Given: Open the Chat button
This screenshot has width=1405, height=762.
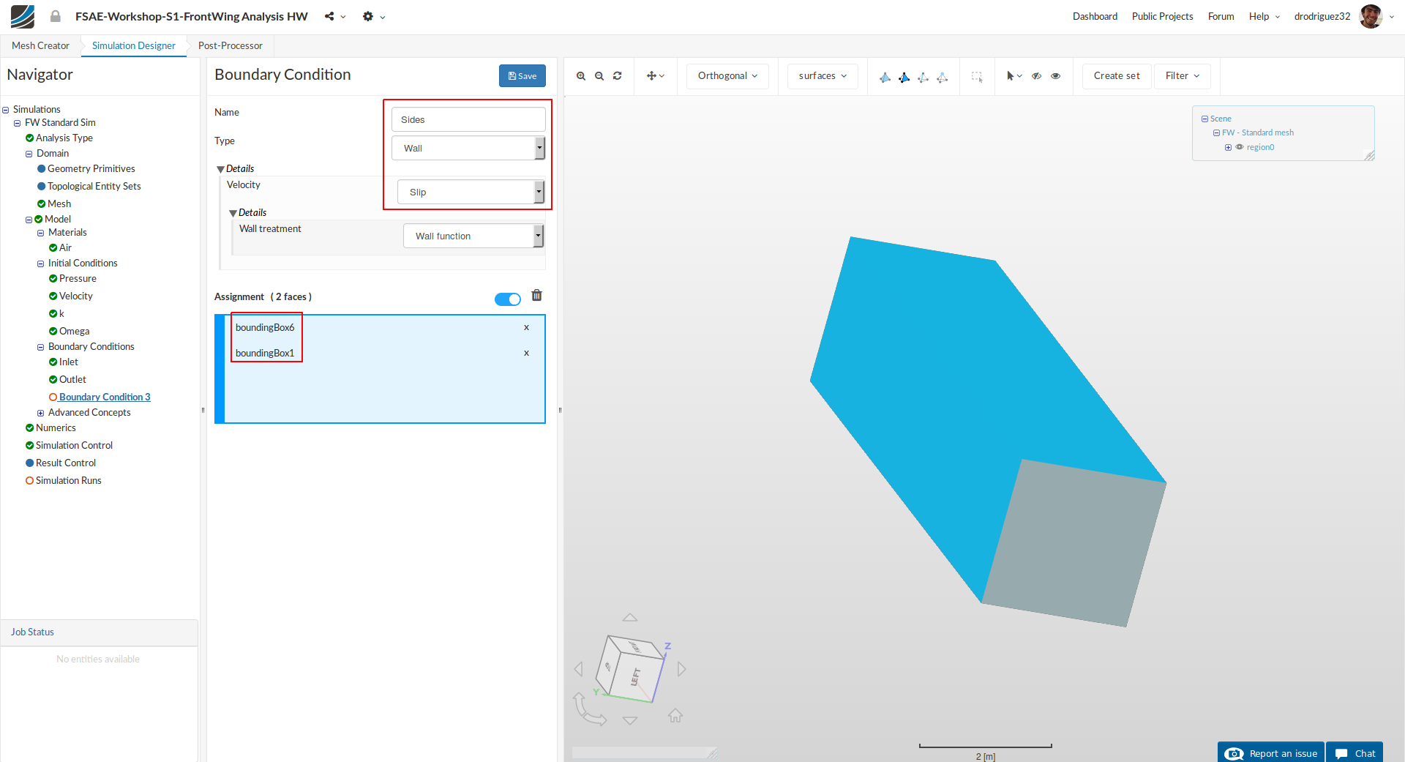Looking at the screenshot, I should click(1355, 752).
